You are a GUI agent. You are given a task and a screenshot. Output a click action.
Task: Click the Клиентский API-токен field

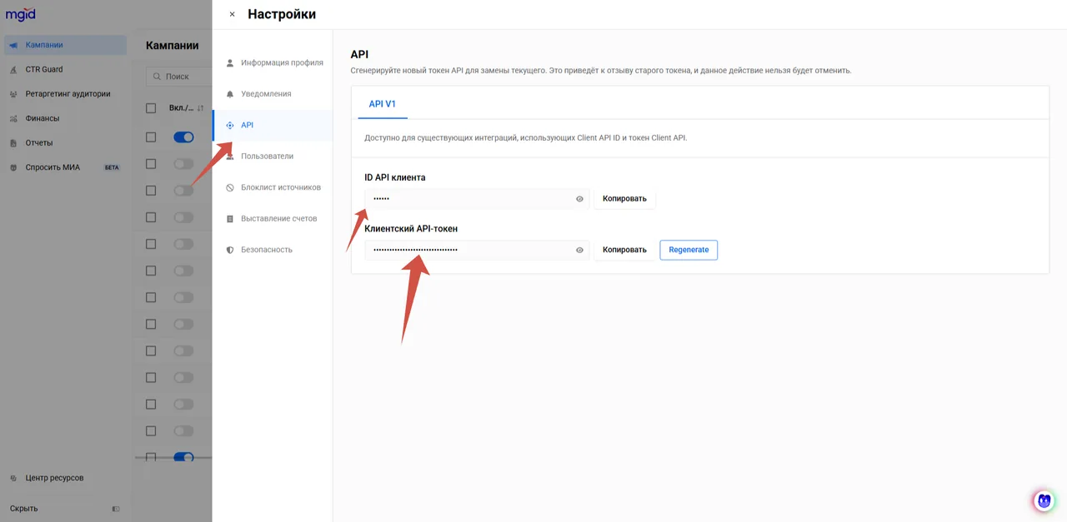(x=477, y=250)
